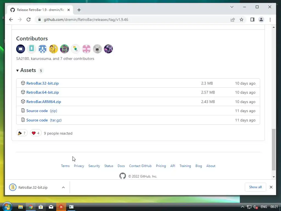Open a new browser tab
Image resolution: width=281 pixels, height=211 pixels.
(x=79, y=10)
